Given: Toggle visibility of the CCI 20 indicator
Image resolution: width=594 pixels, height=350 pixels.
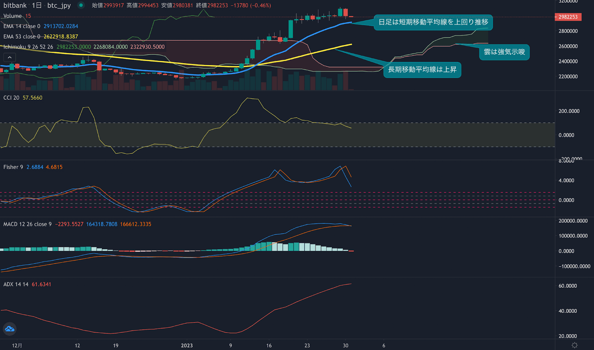Looking at the screenshot, I should click(11, 98).
